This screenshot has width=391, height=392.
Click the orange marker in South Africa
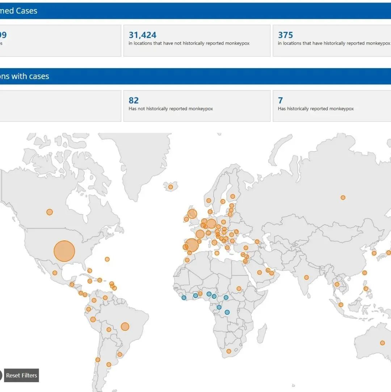tap(229, 351)
